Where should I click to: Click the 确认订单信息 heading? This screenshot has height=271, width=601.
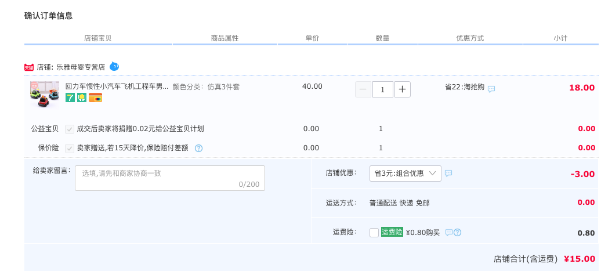pyautogui.click(x=48, y=16)
